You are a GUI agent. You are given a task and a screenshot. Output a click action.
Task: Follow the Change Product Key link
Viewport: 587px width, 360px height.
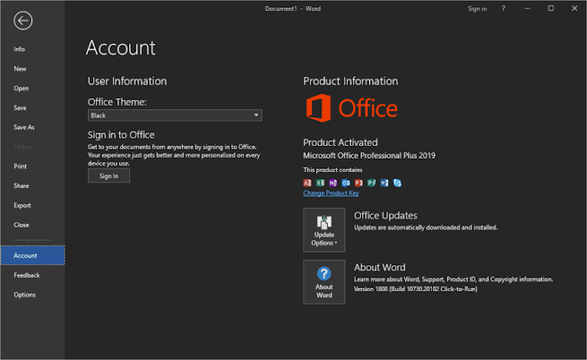pyautogui.click(x=331, y=193)
